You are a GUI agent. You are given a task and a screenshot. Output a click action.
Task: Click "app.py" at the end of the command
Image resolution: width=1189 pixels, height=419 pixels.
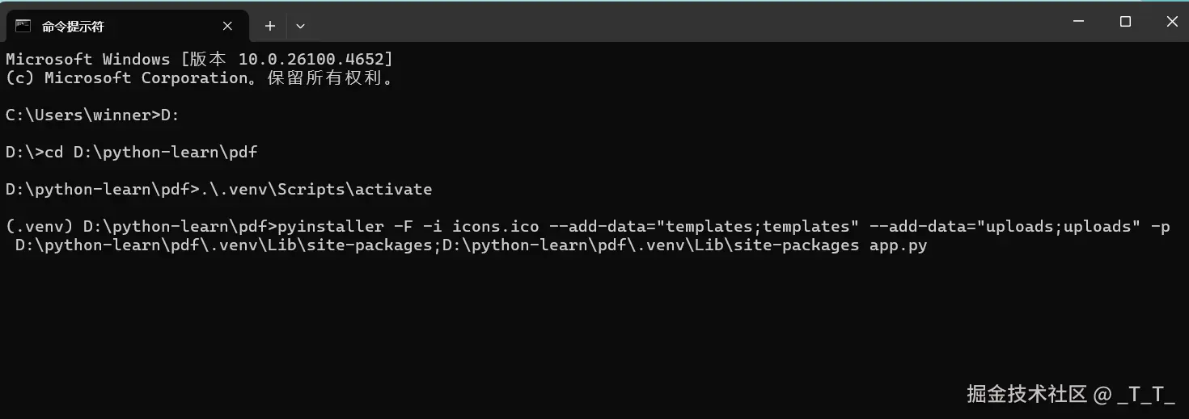click(898, 245)
